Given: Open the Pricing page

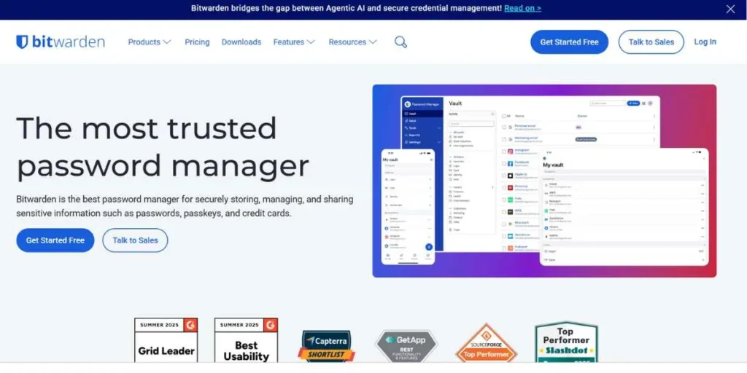Looking at the screenshot, I should click(197, 42).
